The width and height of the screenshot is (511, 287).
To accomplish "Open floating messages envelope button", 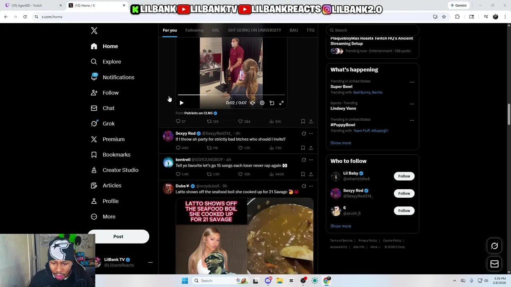I will click(x=495, y=264).
